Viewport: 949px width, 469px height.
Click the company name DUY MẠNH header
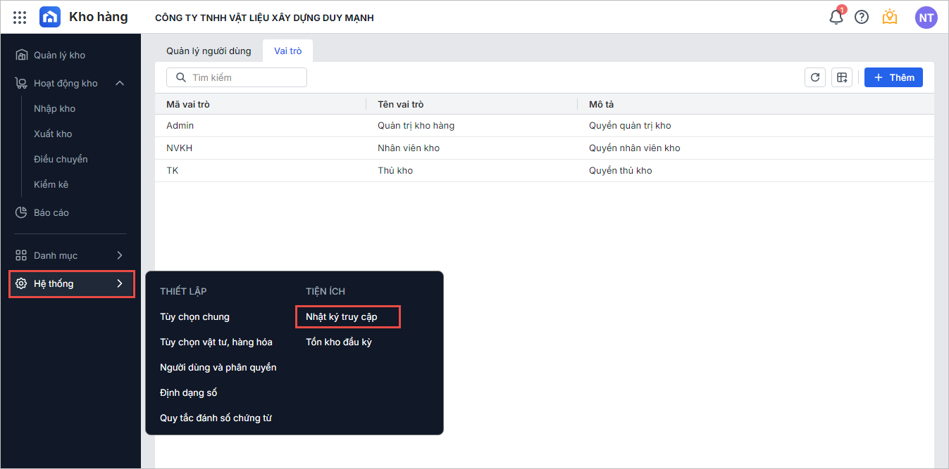tap(264, 18)
